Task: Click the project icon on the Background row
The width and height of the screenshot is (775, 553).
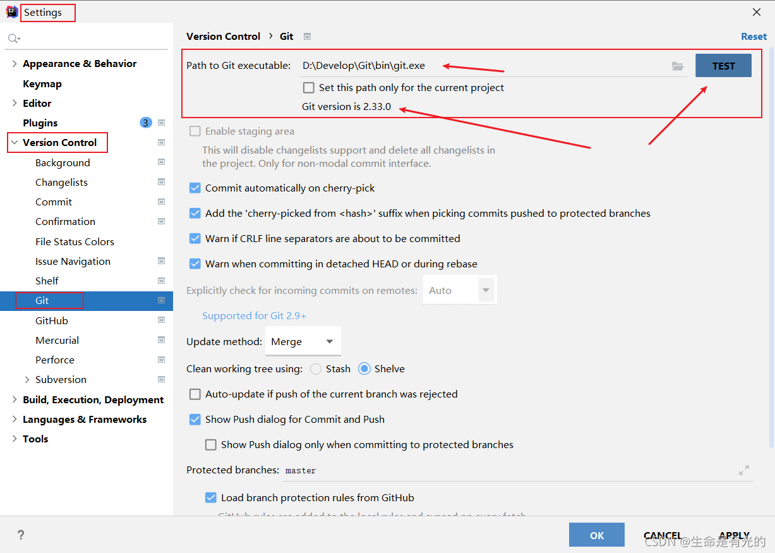Action: pos(162,162)
